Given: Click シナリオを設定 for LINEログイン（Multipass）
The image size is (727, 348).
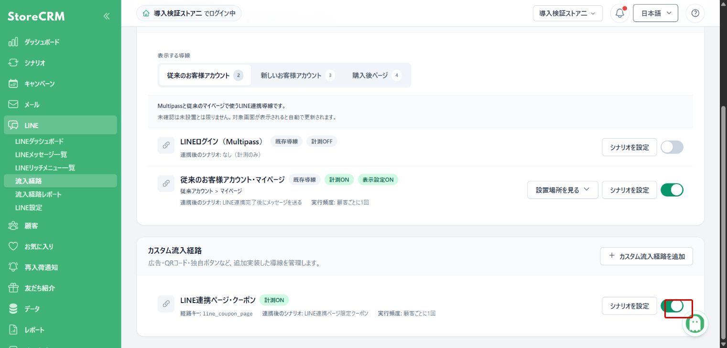Looking at the screenshot, I should pos(629,147).
